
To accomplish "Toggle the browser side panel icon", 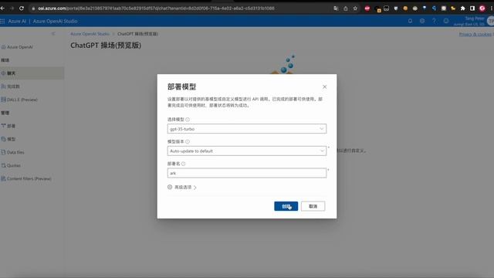I will click(x=472, y=8).
